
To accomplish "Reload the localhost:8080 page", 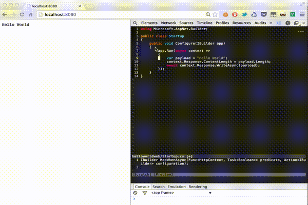I will (x=22, y=14).
